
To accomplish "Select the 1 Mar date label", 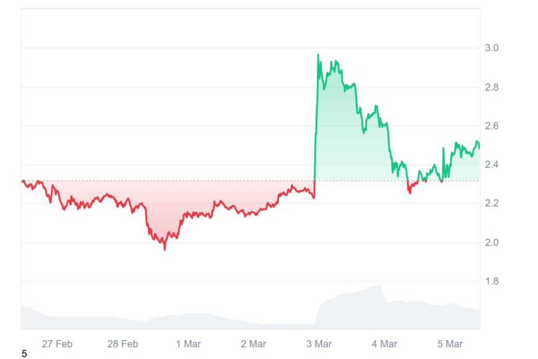I will click(x=188, y=344).
